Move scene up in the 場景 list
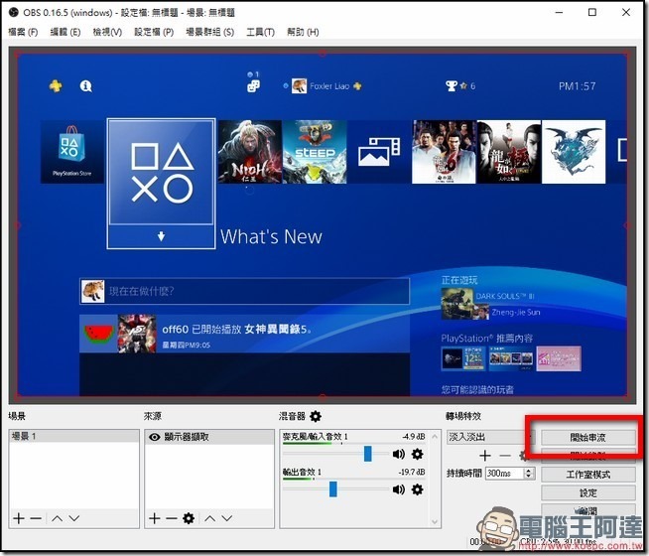This screenshot has height=556, width=649. pyautogui.click(x=58, y=518)
